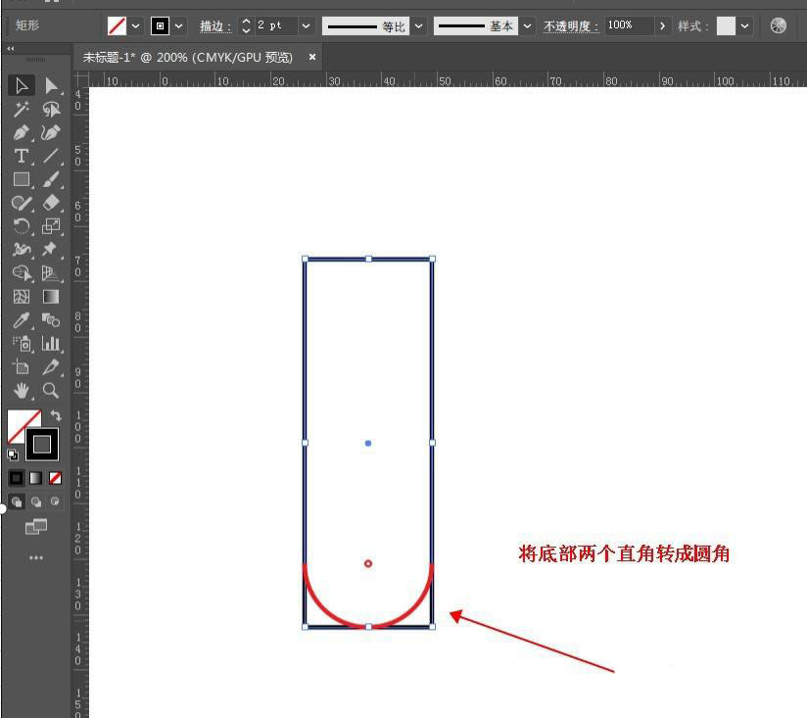807x718 pixels.
Task: Click the toolbar Fill box
Action: tap(21, 423)
